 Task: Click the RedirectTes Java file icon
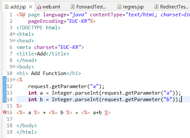coord(156,7)
